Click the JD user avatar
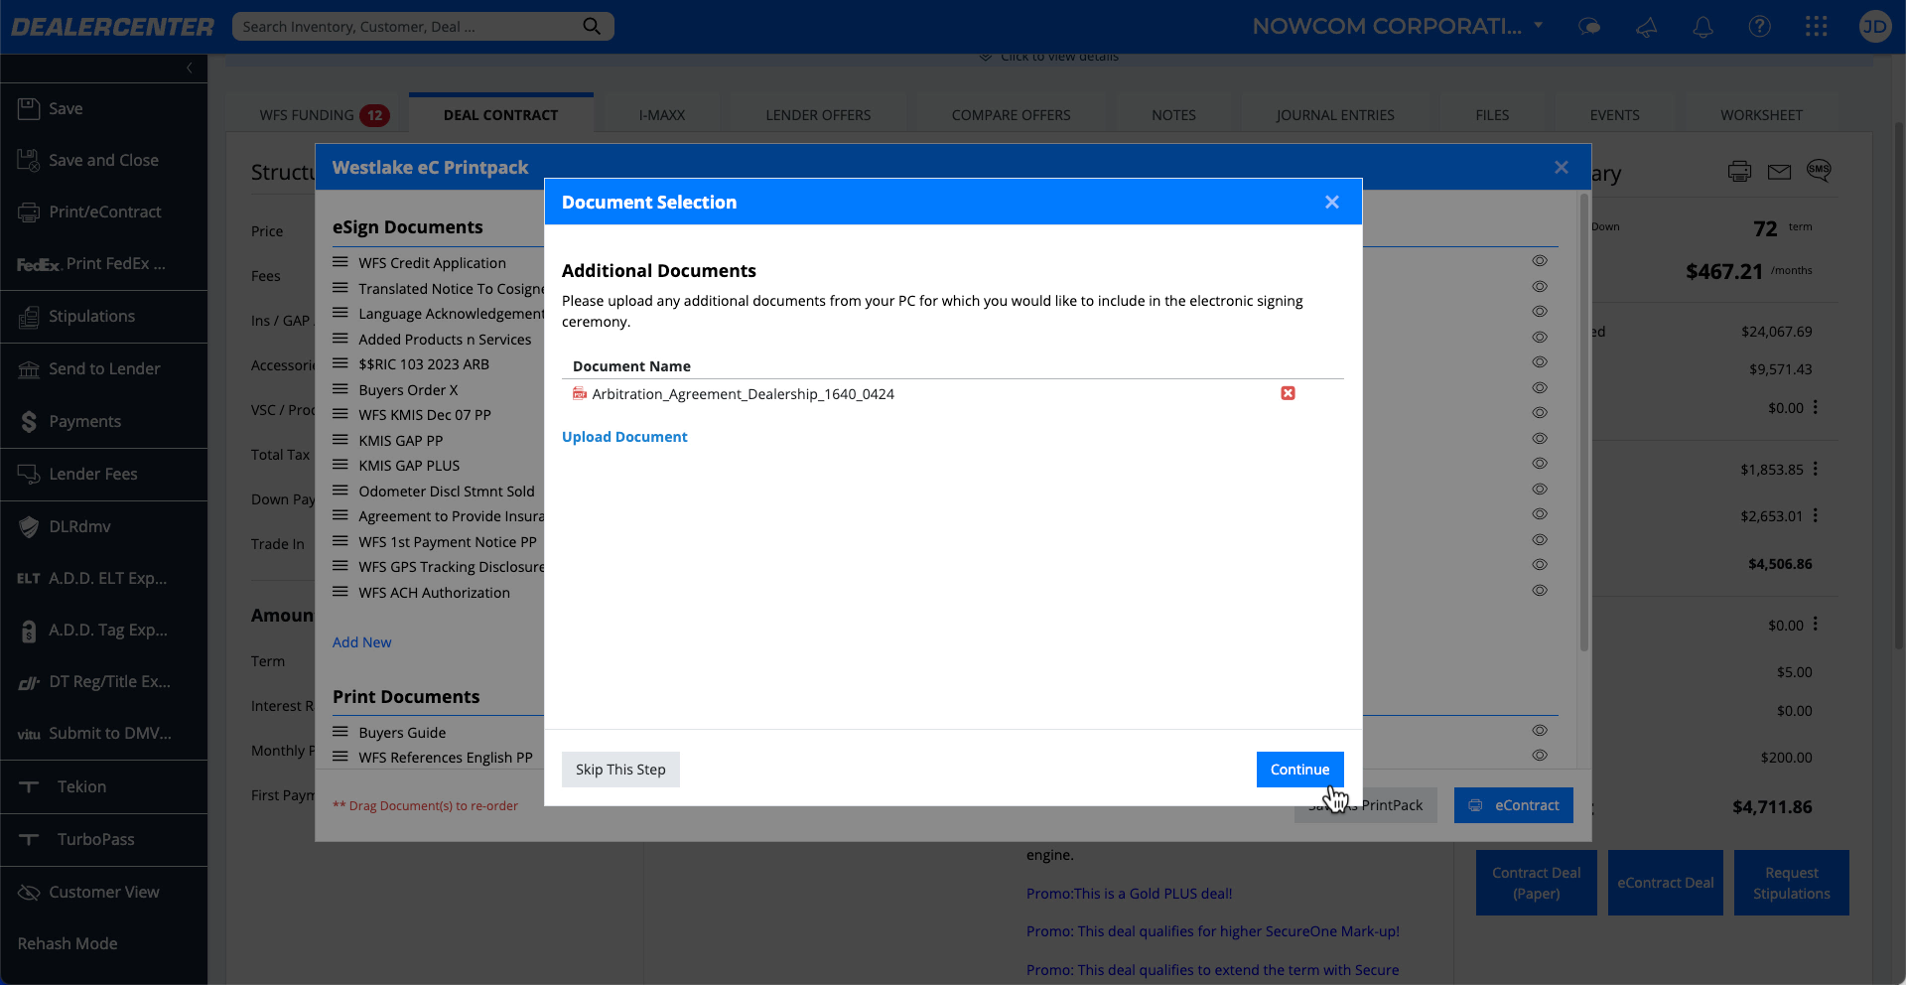1906x985 pixels. point(1875,27)
